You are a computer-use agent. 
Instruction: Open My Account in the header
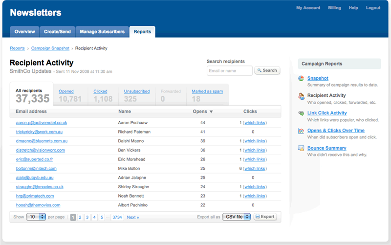(x=308, y=8)
